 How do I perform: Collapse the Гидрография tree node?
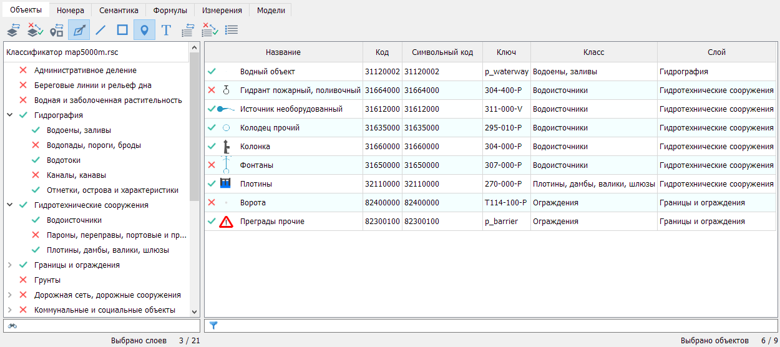pos(10,115)
